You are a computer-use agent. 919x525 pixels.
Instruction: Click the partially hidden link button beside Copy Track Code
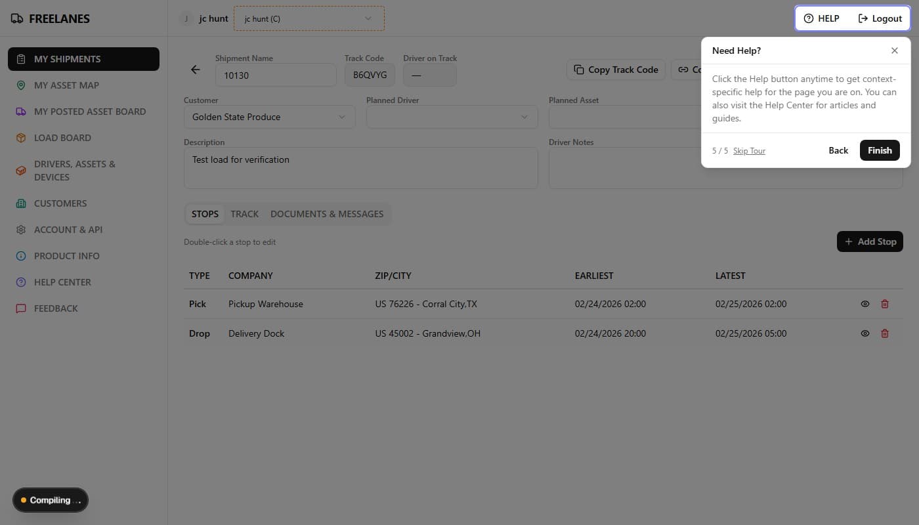point(686,70)
